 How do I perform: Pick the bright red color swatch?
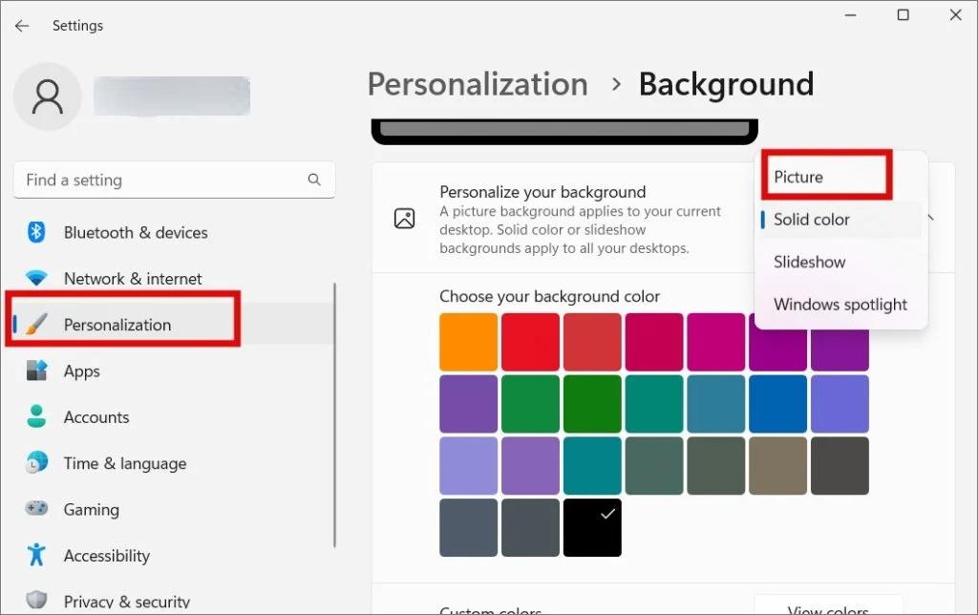(x=530, y=342)
